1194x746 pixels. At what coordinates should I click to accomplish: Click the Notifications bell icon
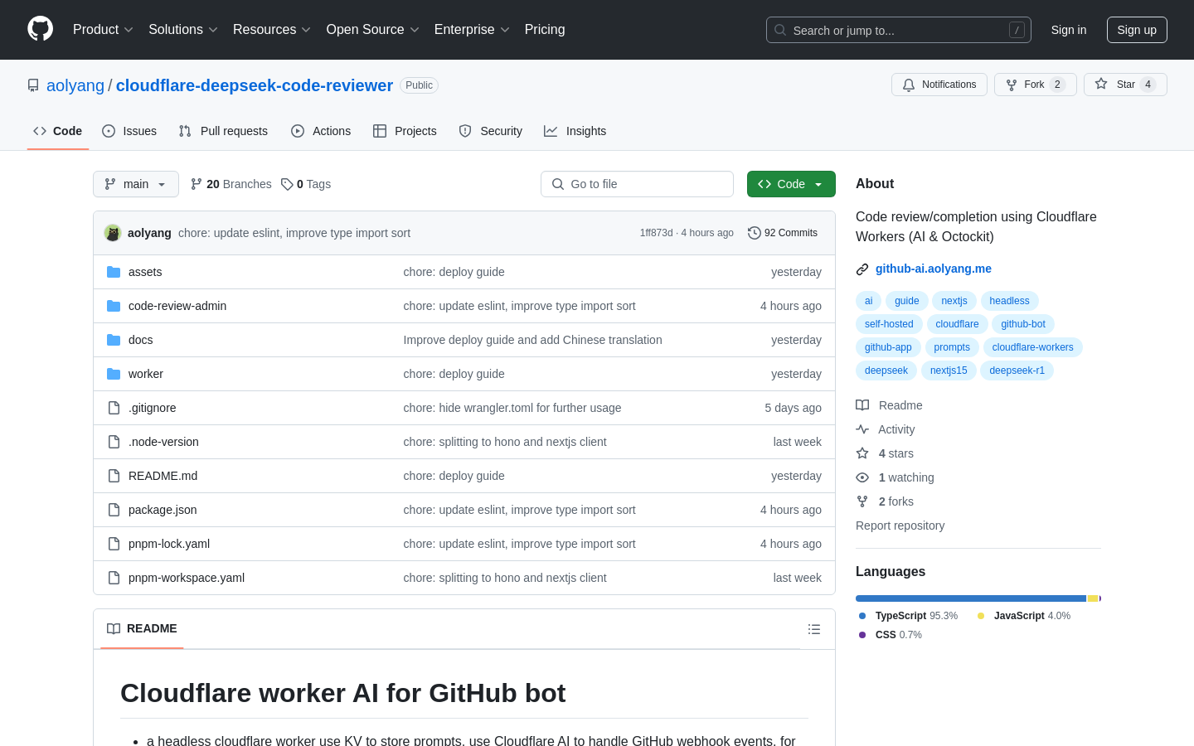[909, 85]
